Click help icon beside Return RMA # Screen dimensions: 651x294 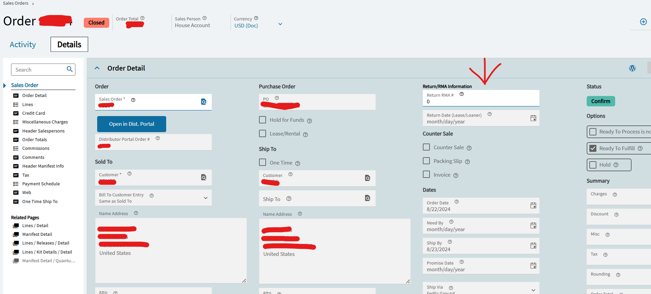pos(462,94)
